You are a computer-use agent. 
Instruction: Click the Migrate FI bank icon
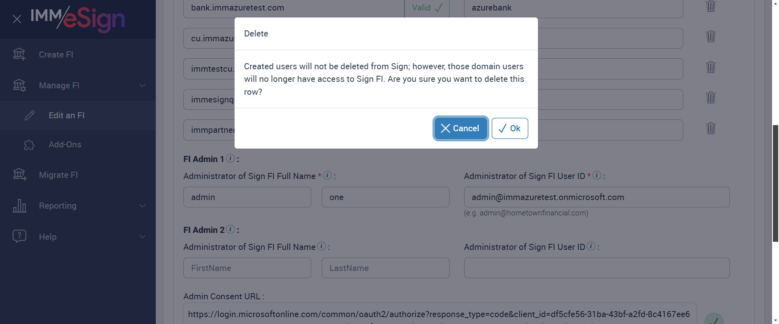pyautogui.click(x=19, y=175)
